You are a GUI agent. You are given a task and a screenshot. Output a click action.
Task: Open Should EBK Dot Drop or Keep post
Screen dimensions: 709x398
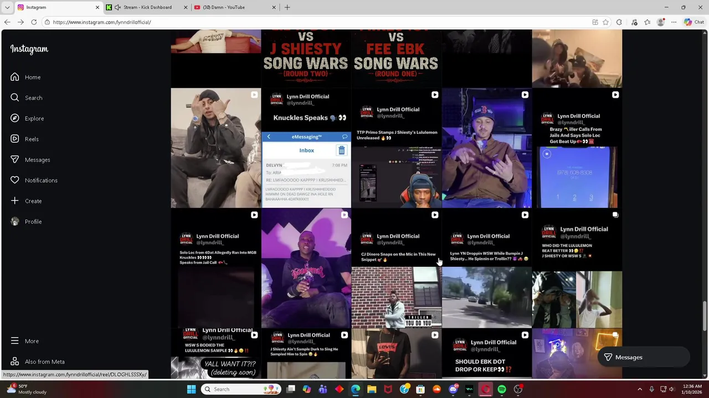[x=486, y=354]
